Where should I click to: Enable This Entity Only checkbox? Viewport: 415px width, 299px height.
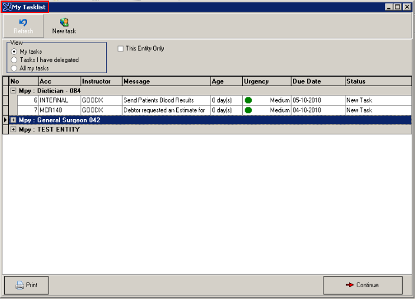(121, 49)
